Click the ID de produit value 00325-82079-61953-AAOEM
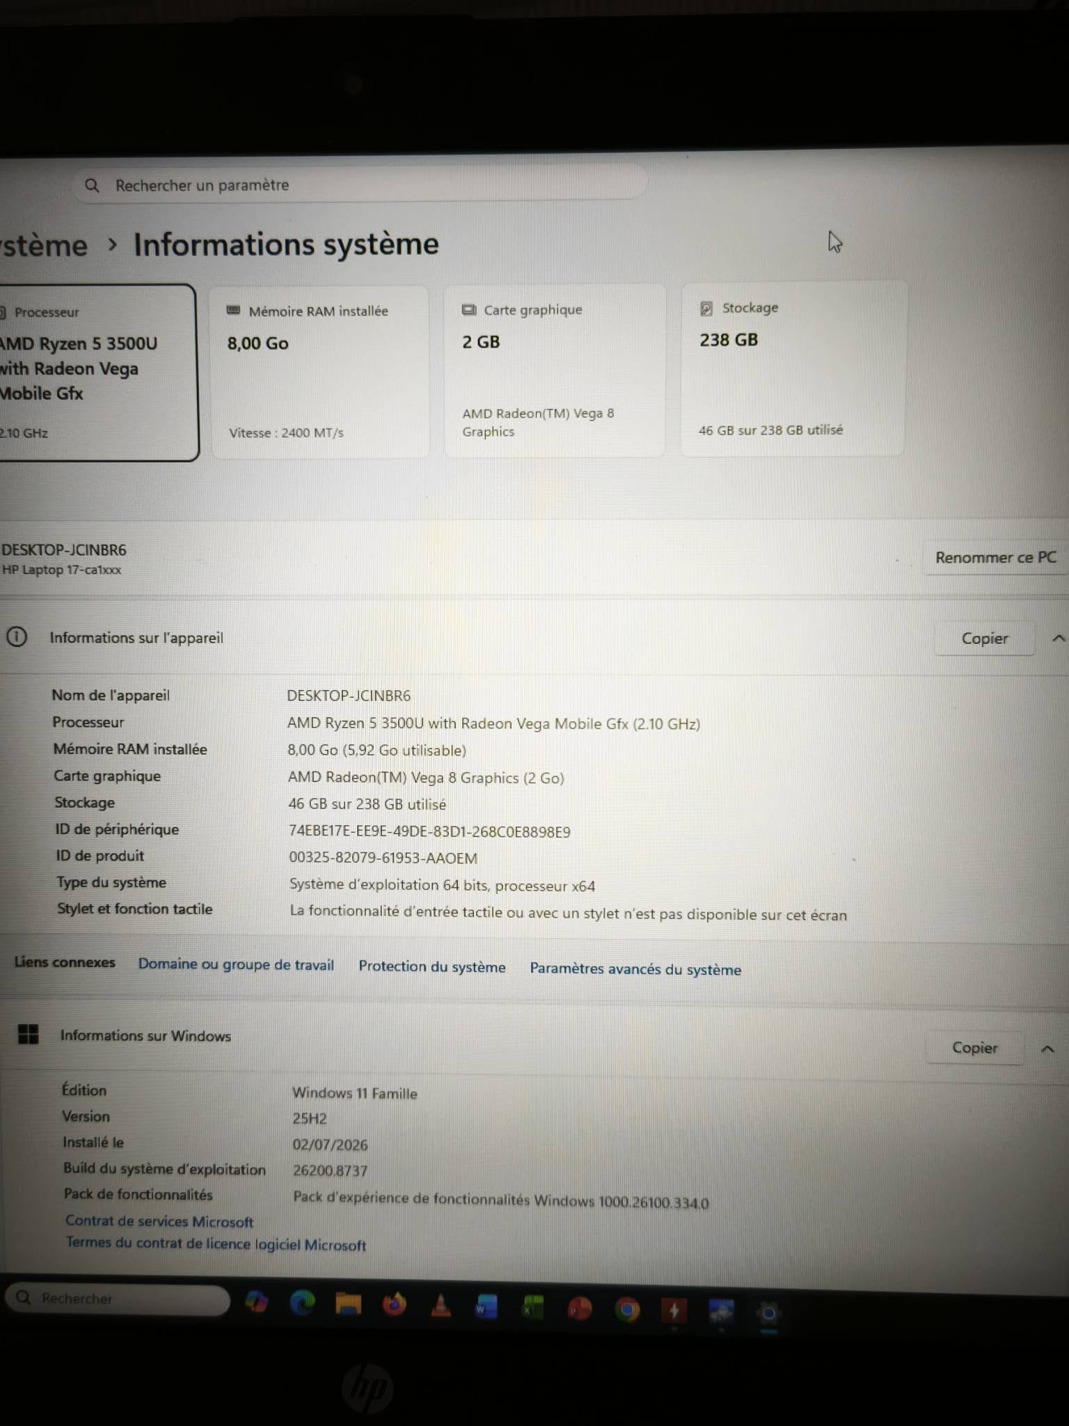This screenshot has width=1069, height=1426. (383, 858)
